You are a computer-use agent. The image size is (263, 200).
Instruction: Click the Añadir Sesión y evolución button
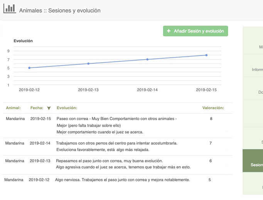pos(196,31)
